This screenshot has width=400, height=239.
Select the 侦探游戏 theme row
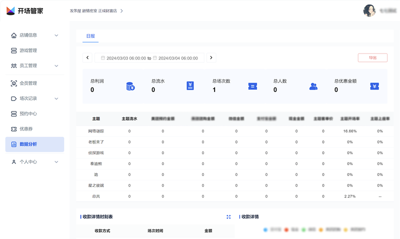234,153
